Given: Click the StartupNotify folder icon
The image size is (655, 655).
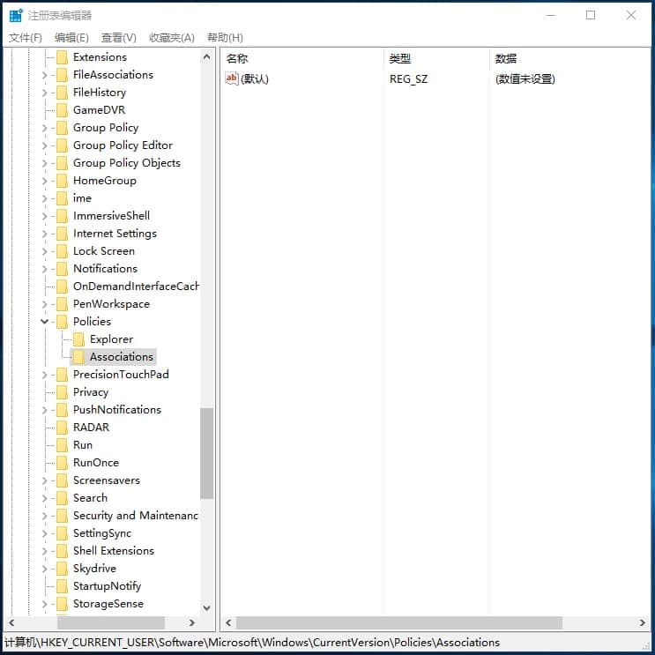Looking at the screenshot, I should click(x=62, y=586).
